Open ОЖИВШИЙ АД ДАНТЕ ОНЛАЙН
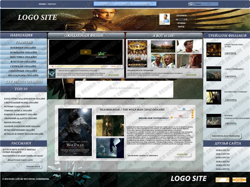 coord(20,118)
